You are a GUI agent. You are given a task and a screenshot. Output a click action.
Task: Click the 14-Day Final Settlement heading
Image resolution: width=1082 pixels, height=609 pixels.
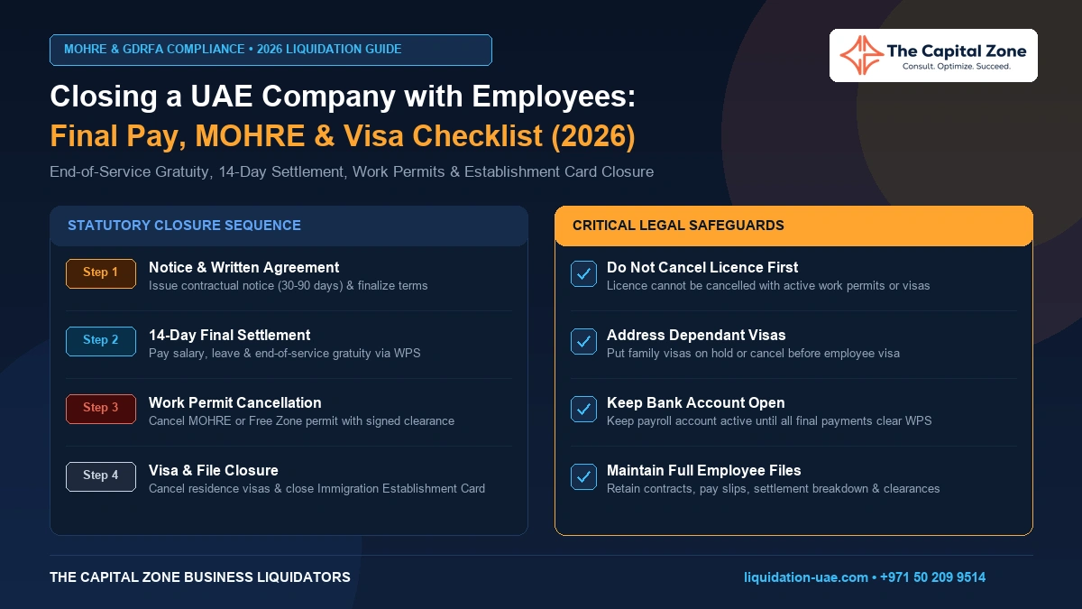(230, 336)
